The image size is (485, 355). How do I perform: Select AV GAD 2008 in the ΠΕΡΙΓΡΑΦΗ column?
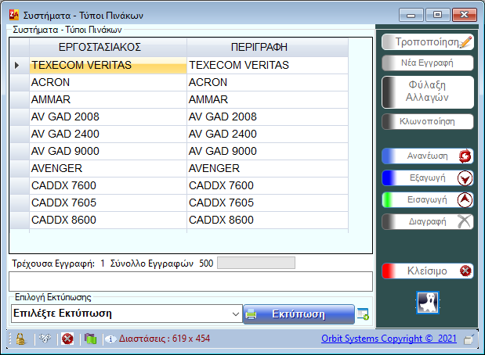[267, 117]
